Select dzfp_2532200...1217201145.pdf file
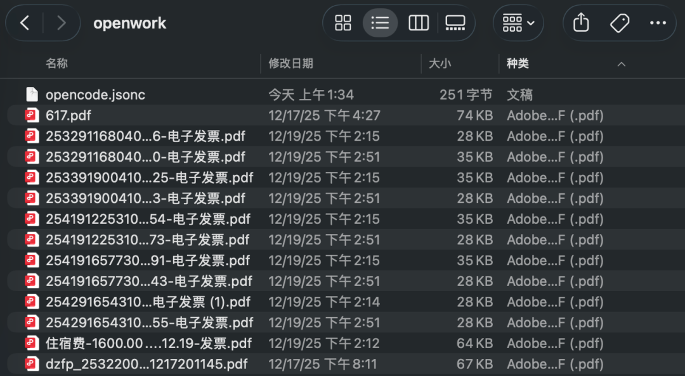685x376 pixels. [x=147, y=364]
